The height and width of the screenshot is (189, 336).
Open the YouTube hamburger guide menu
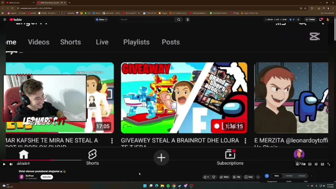[x=5, y=19]
